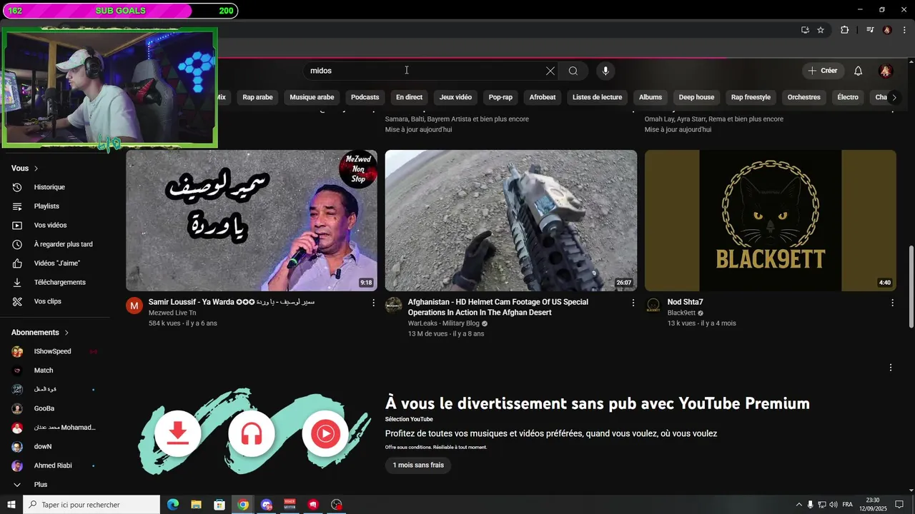Select the Jeux vidéo filter chip
Image resolution: width=915 pixels, height=514 pixels.
pyautogui.click(x=455, y=97)
